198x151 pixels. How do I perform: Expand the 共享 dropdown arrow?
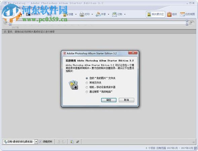[109, 14]
